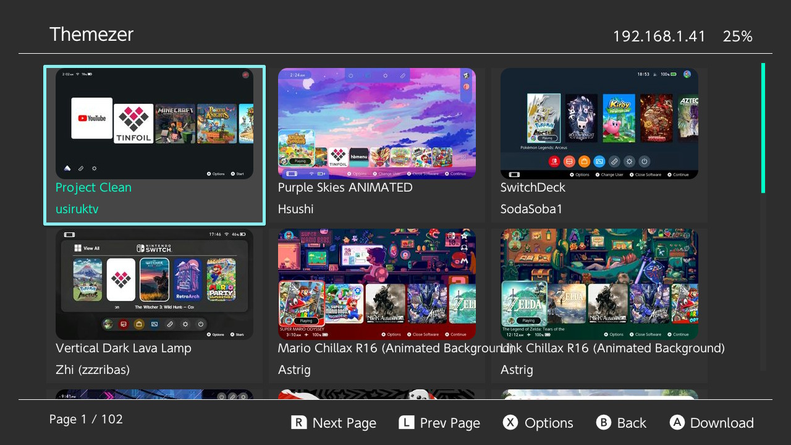Click Astrig under Mario Chillax R16
This screenshot has width=791, height=445.
[x=294, y=370]
